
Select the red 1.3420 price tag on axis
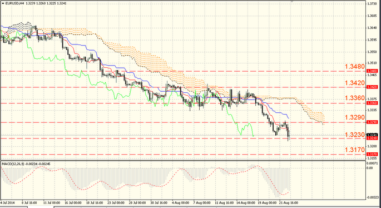[x=372, y=87]
